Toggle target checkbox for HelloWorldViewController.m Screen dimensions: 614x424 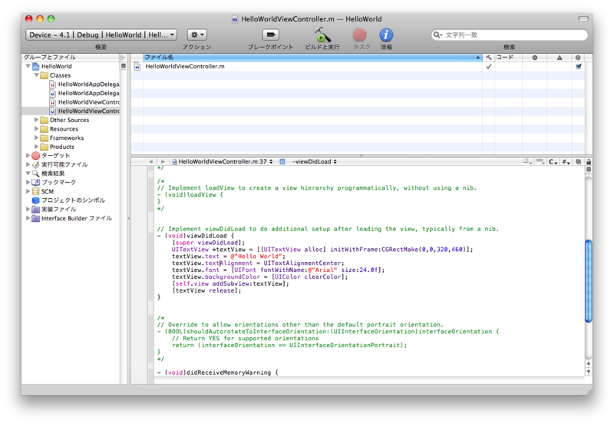click(x=579, y=66)
